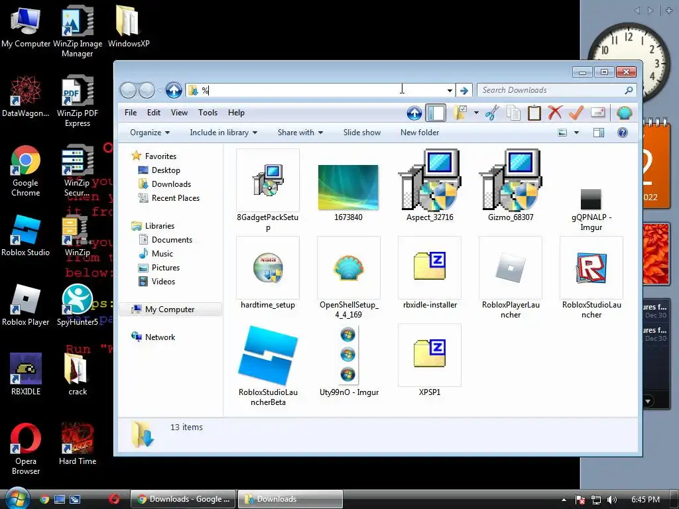Expand the view options dropdown arrow
This screenshot has height=509, width=679.
[x=576, y=133]
